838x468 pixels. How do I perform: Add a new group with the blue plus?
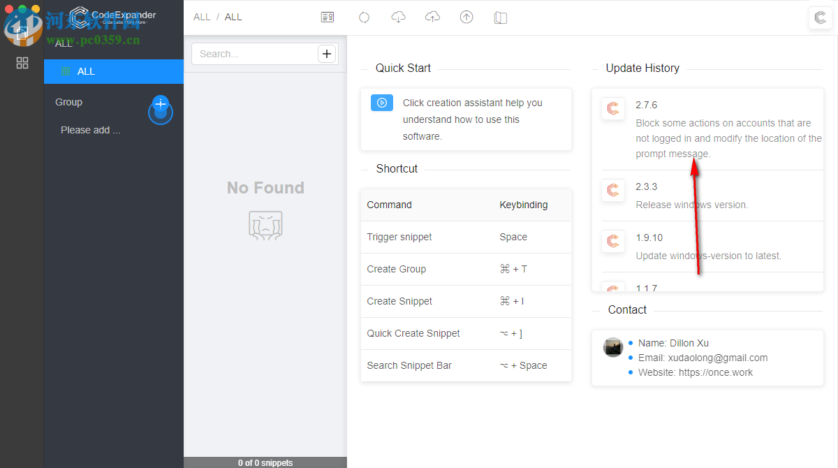(161, 104)
